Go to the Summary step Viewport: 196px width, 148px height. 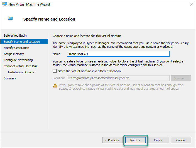[10, 78]
